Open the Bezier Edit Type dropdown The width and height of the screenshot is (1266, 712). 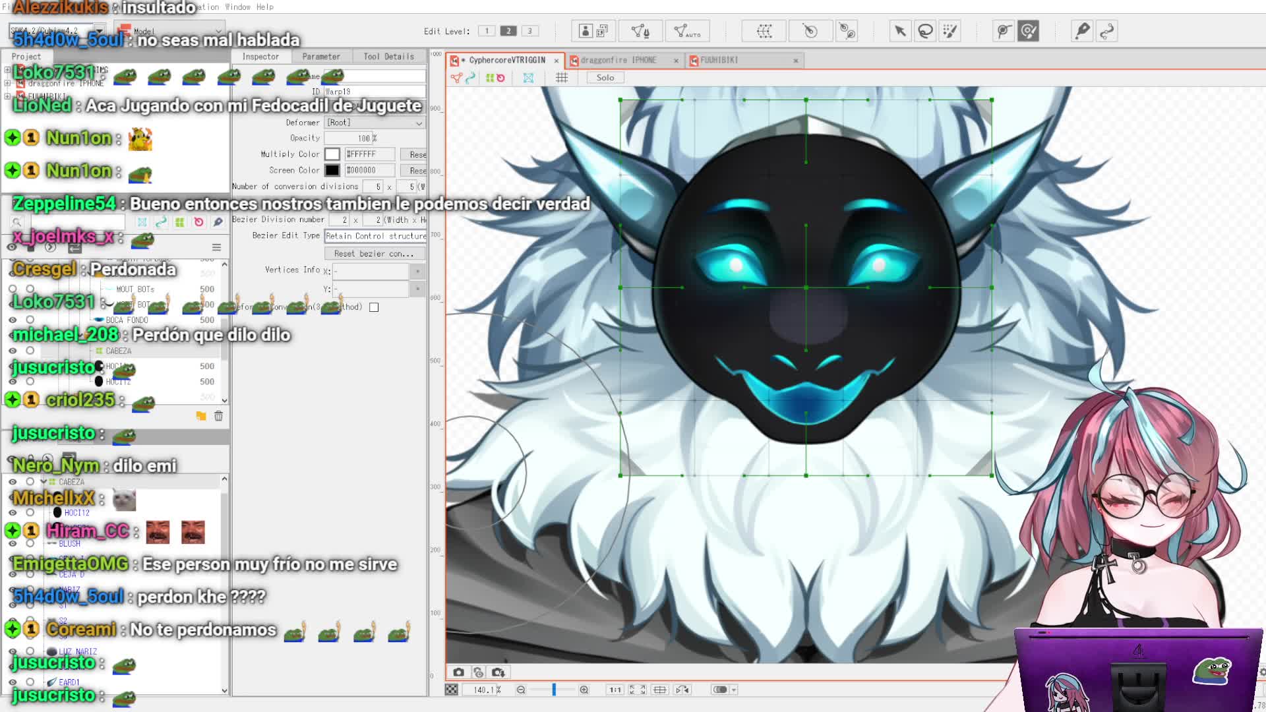click(375, 236)
